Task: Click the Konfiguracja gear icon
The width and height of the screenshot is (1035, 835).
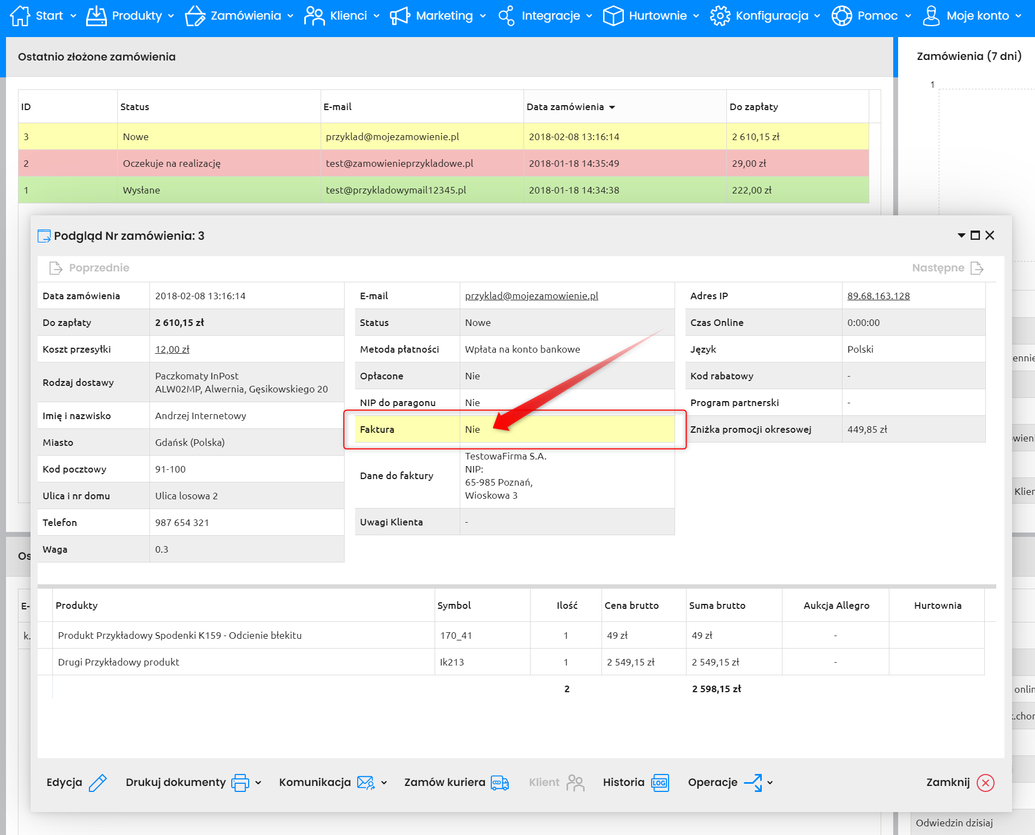Action: point(720,16)
